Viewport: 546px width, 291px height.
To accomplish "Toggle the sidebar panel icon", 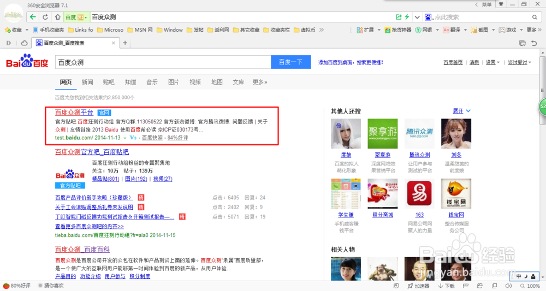I will [9, 43].
